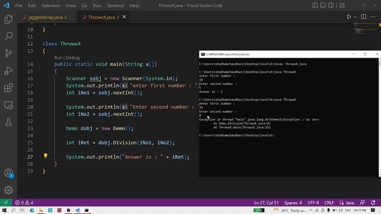
Task: Open the Accounts menu icon
Action: (x=8, y=173)
